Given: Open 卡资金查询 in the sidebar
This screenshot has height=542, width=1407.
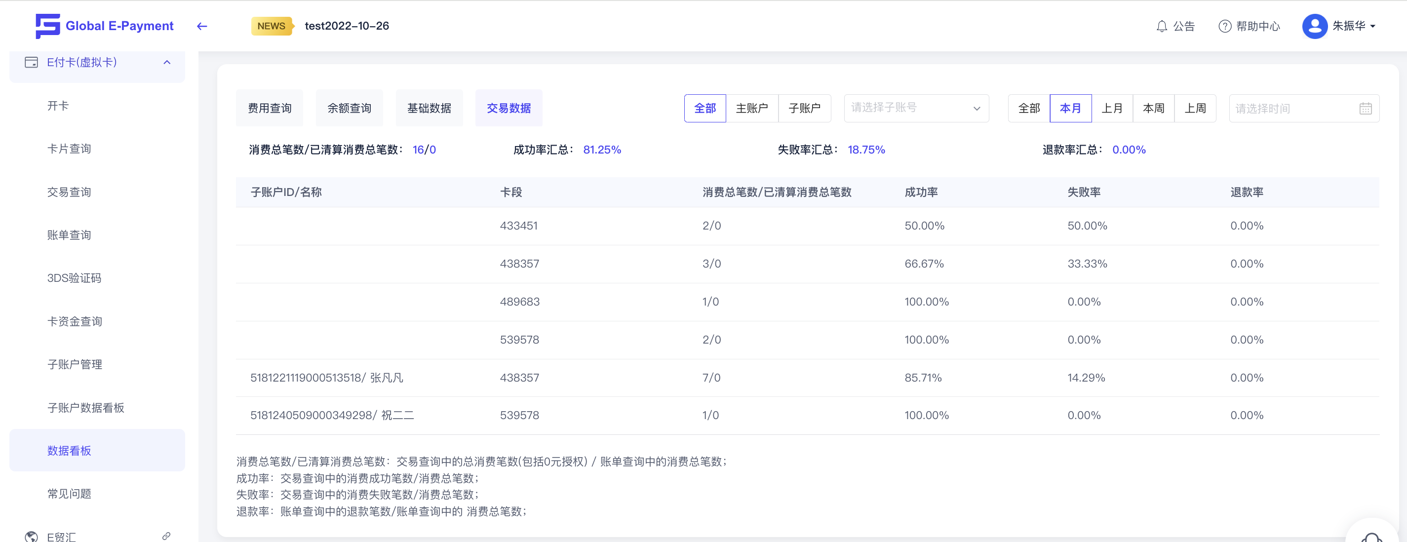Looking at the screenshot, I should point(74,321).
